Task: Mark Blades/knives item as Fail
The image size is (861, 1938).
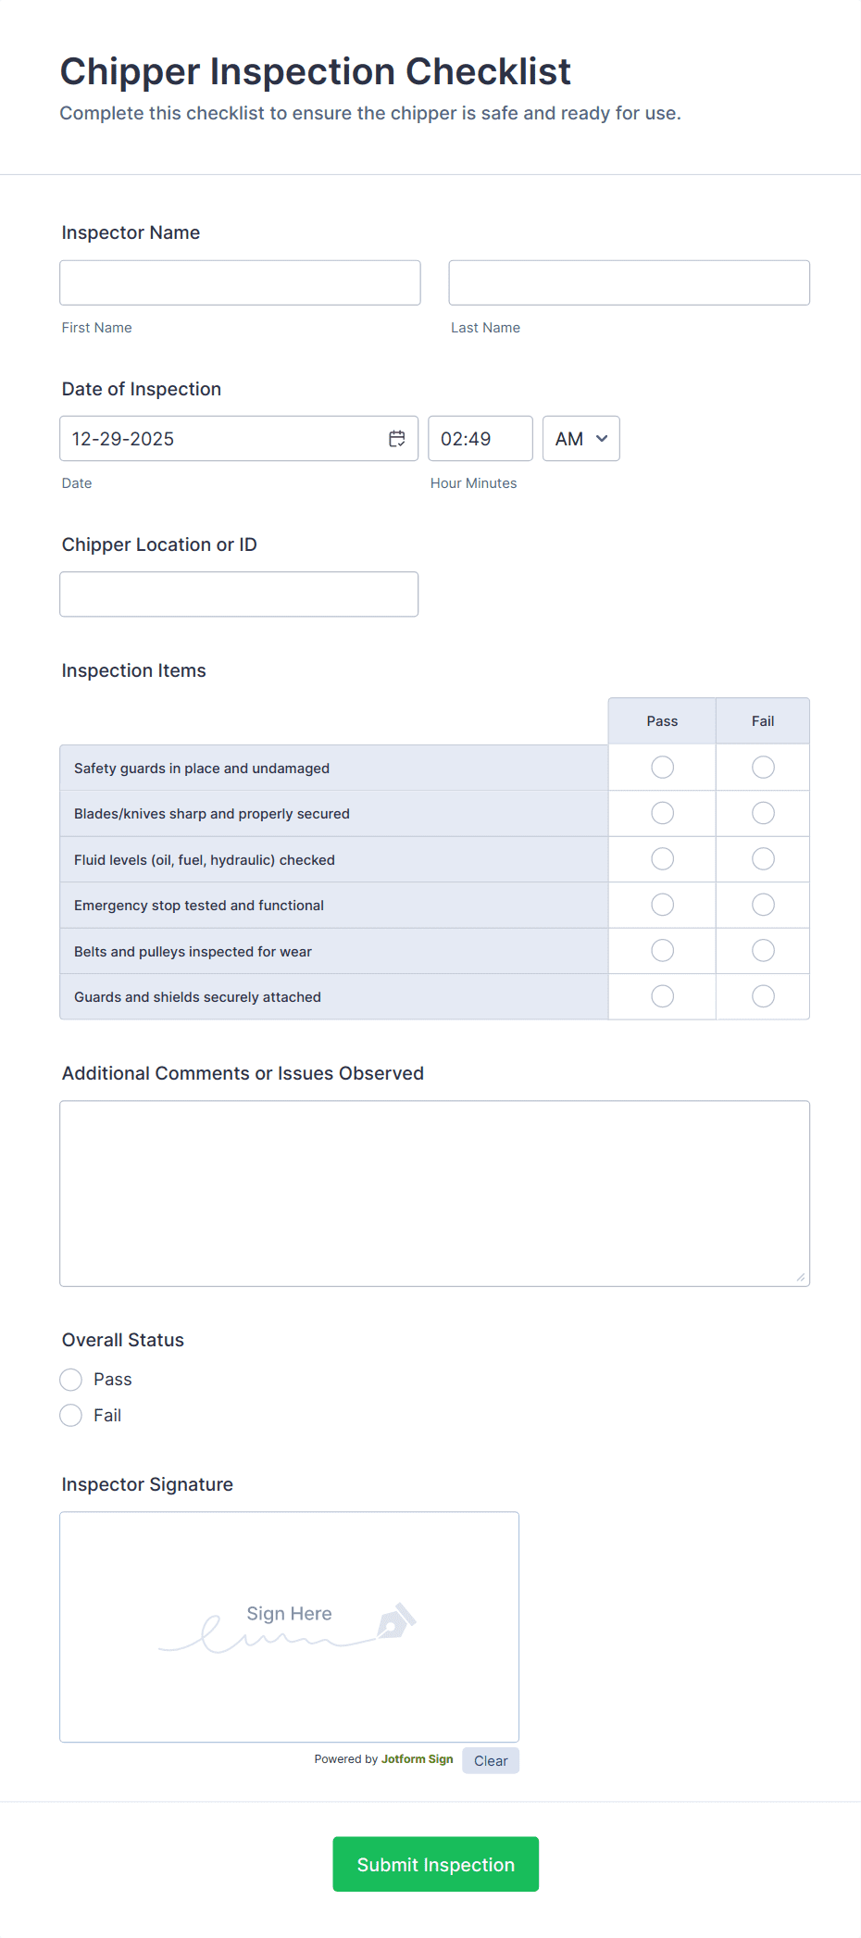Action: click(x=762, y=812)
